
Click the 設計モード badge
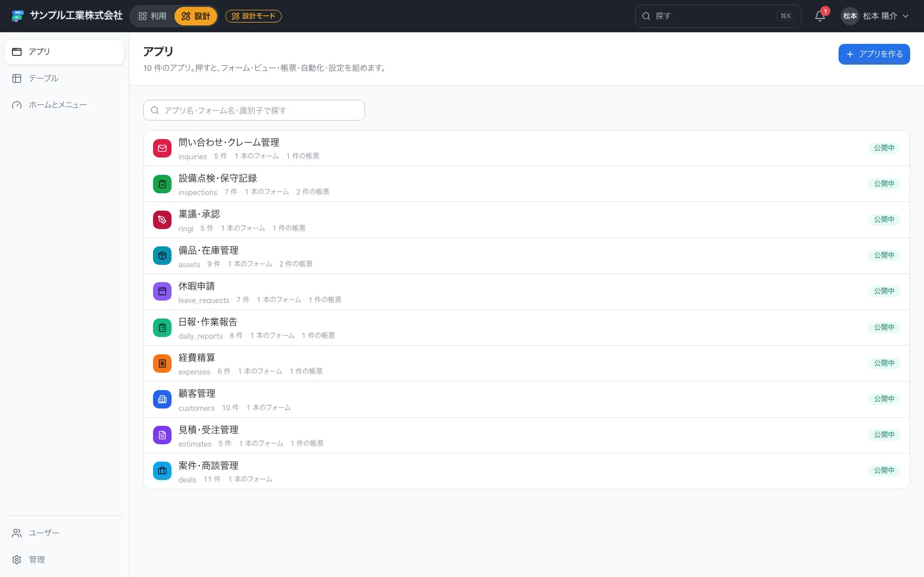(x=254, y=16)
